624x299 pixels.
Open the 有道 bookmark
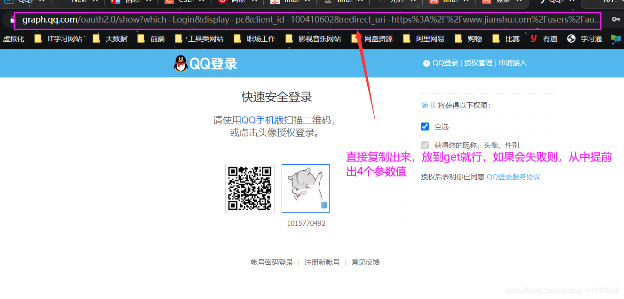pyautogui.click(x=544, y=39)
